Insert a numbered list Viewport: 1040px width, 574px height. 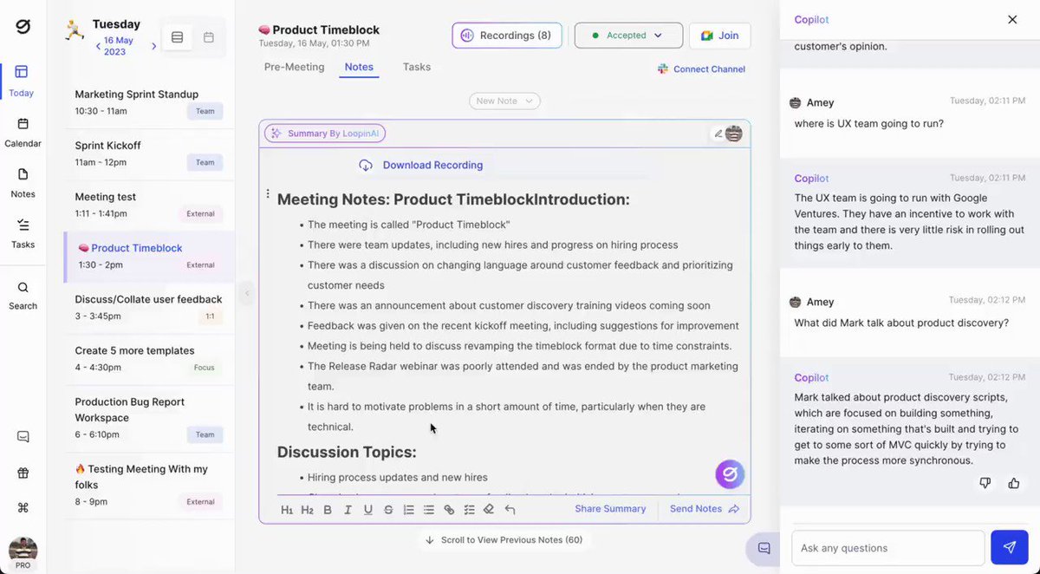408,510
